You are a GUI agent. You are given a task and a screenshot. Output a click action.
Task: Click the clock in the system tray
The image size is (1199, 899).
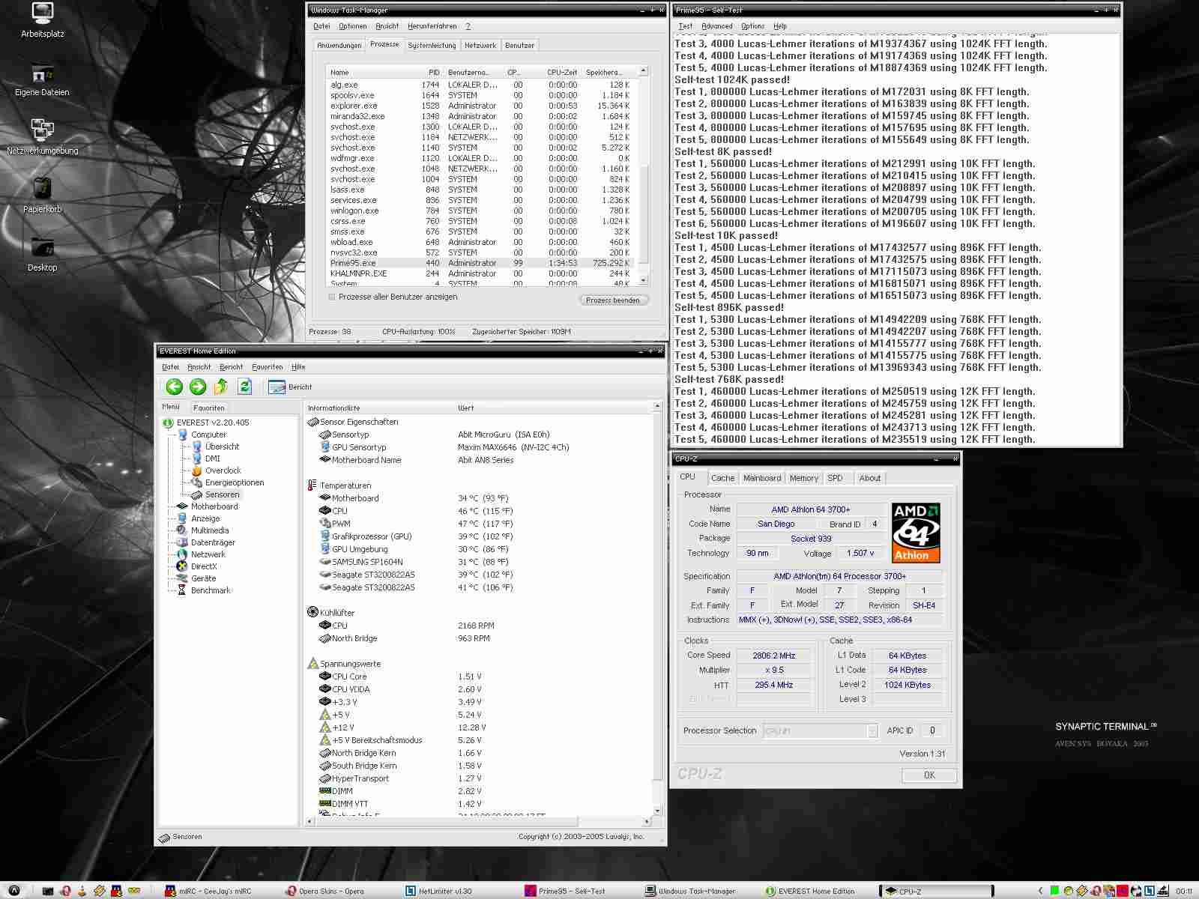1184,891
